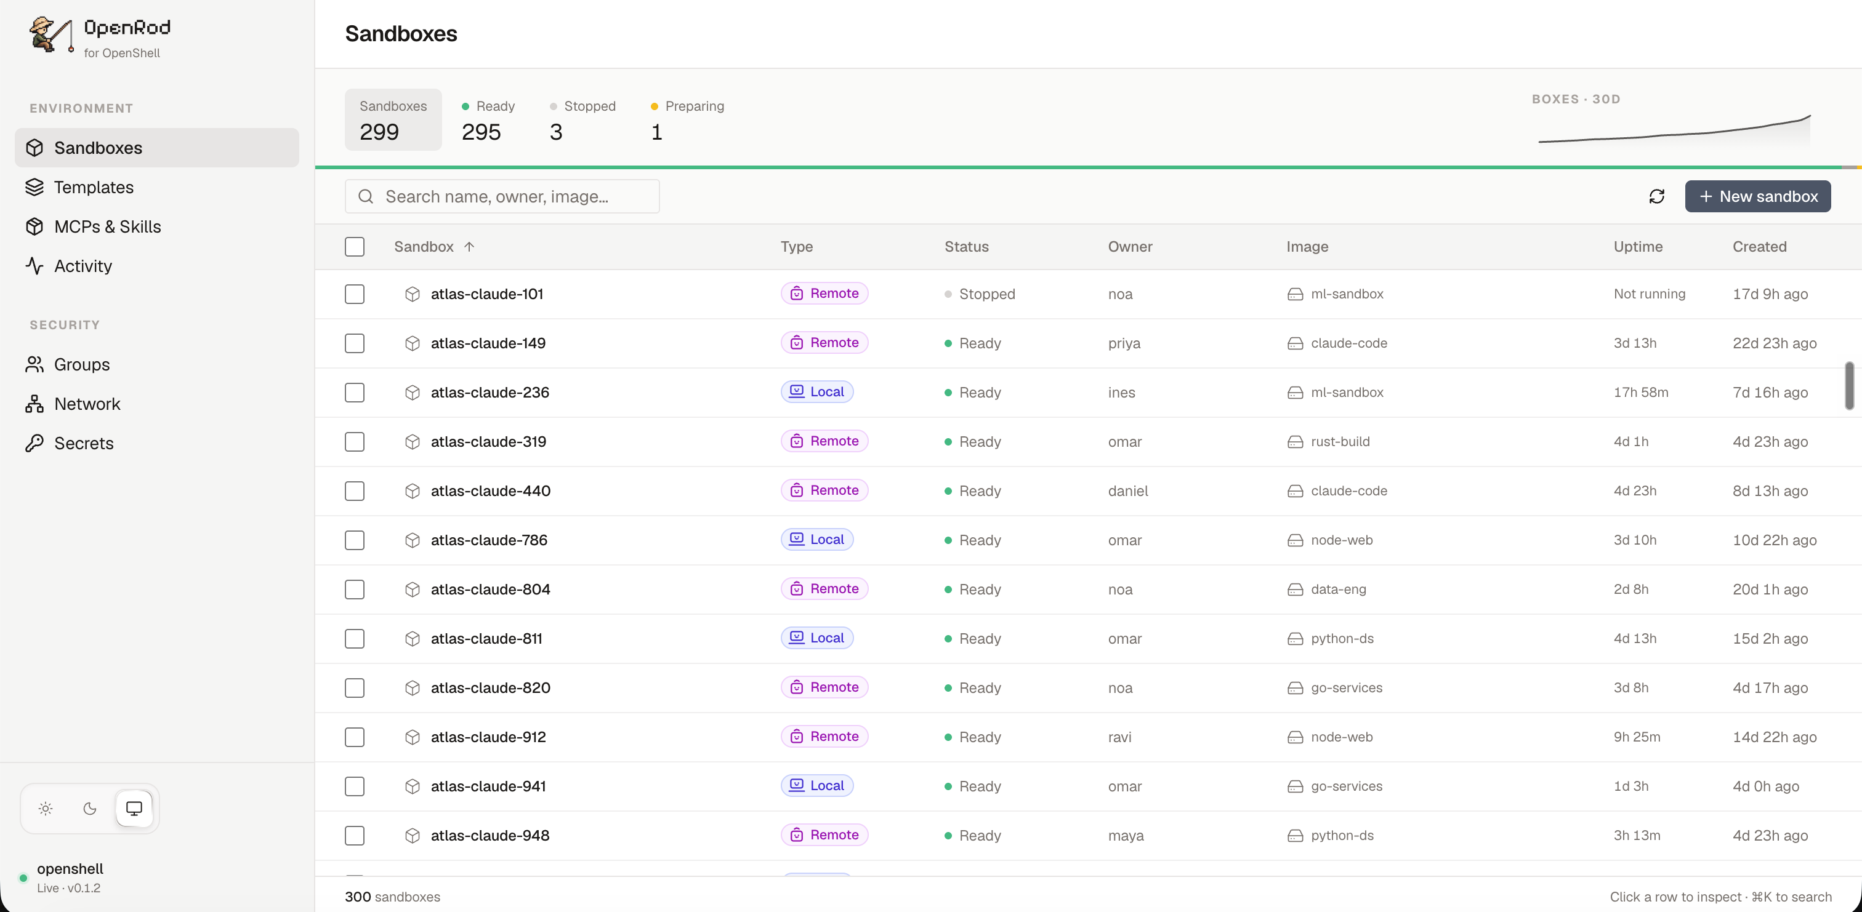Open the Network settings page

[x=157, y=404]
